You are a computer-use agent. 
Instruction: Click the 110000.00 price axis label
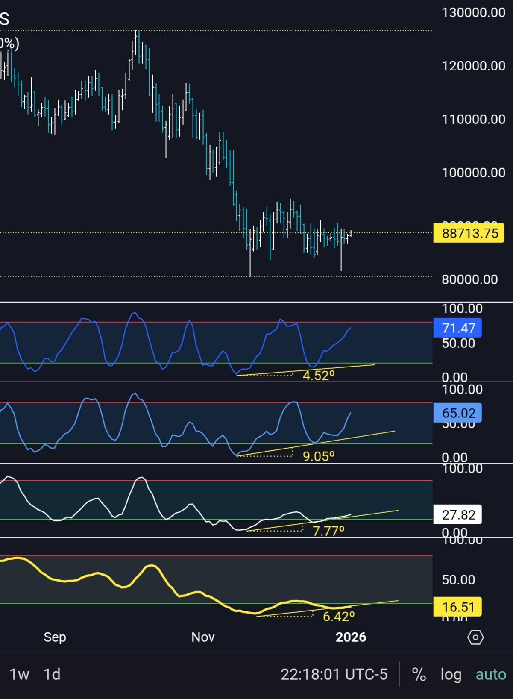pos(474,119)
